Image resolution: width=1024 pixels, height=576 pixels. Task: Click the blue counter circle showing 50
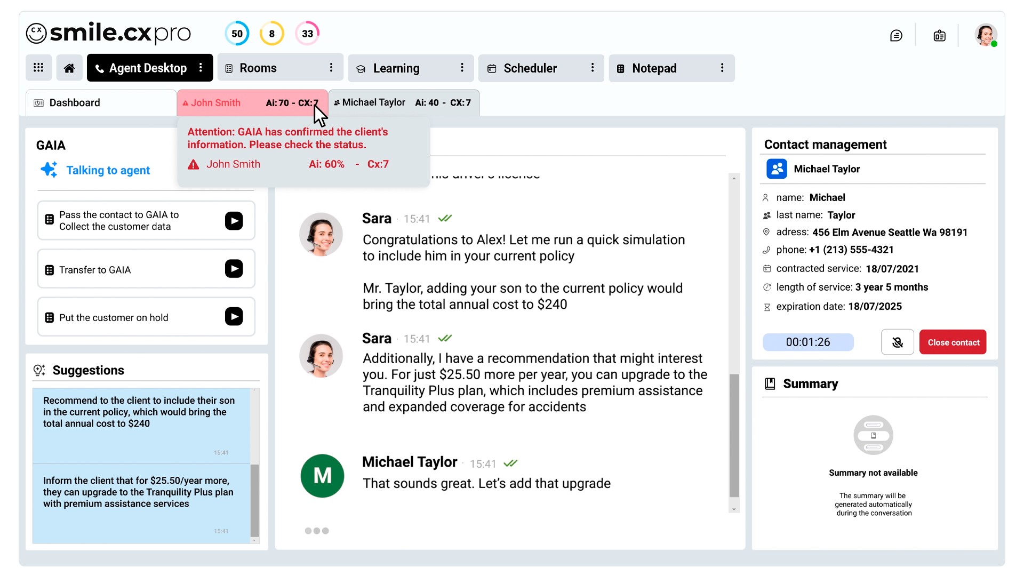(237, 34)
